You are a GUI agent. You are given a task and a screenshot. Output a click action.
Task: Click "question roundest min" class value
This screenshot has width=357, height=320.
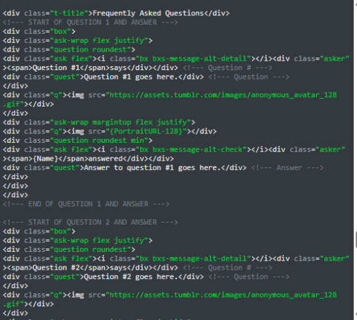[x=99, y=140]
